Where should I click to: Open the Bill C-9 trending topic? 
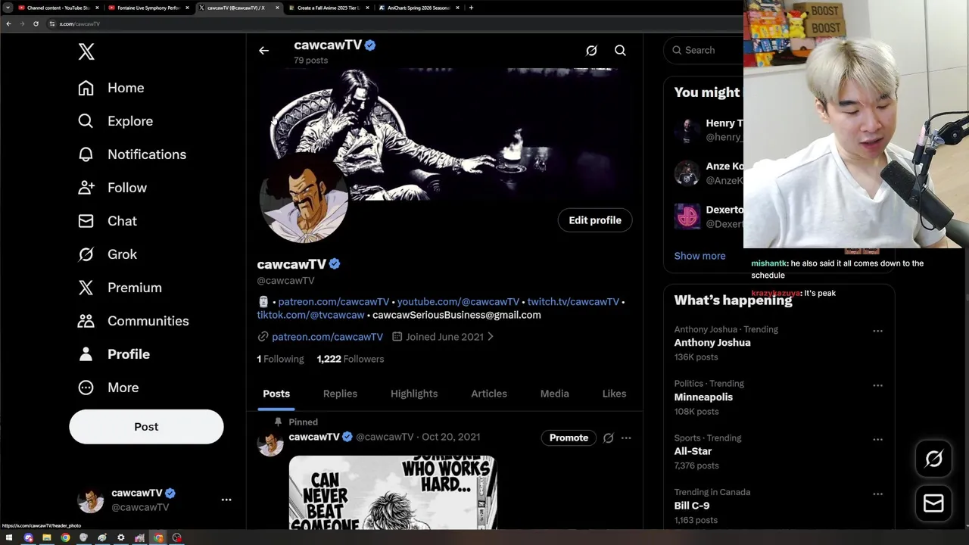[692, 506]
